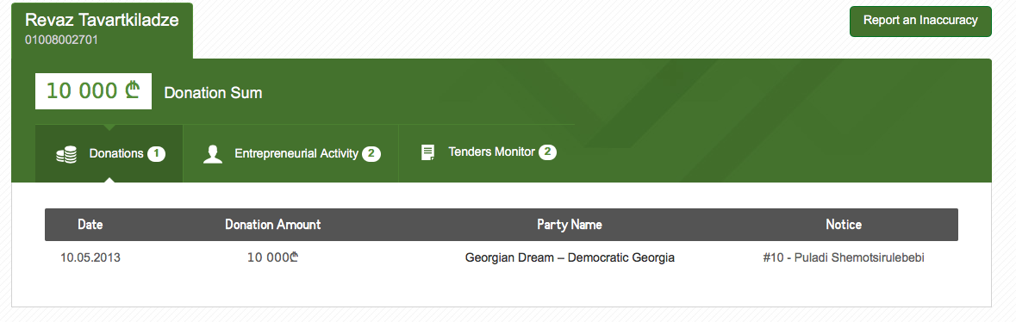The image size is (1016, 322).
Task: Click the lari symbol in donation sum box
Action: pyautogui.click(x=133, y=90)
